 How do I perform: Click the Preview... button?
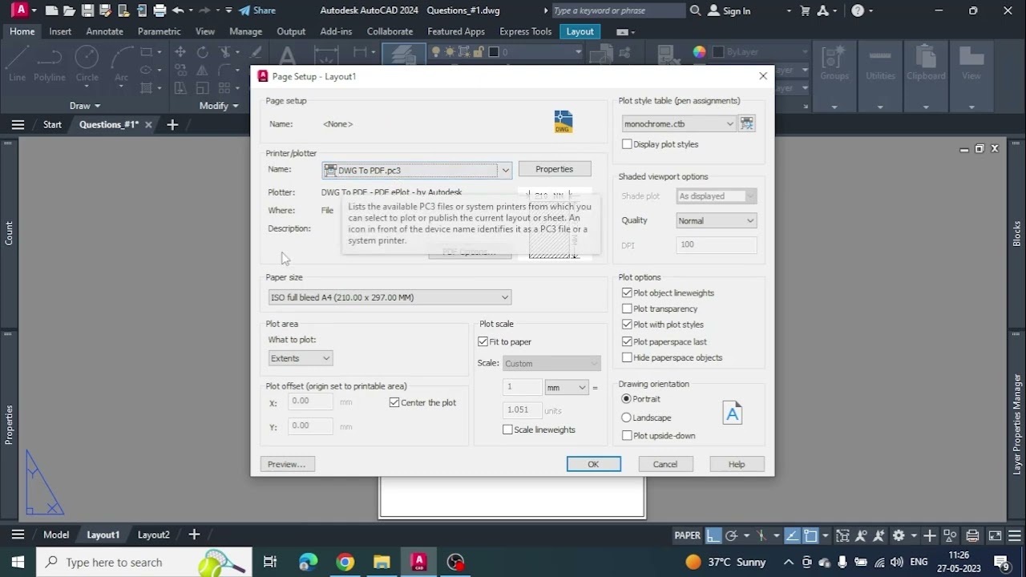point(287,464)
